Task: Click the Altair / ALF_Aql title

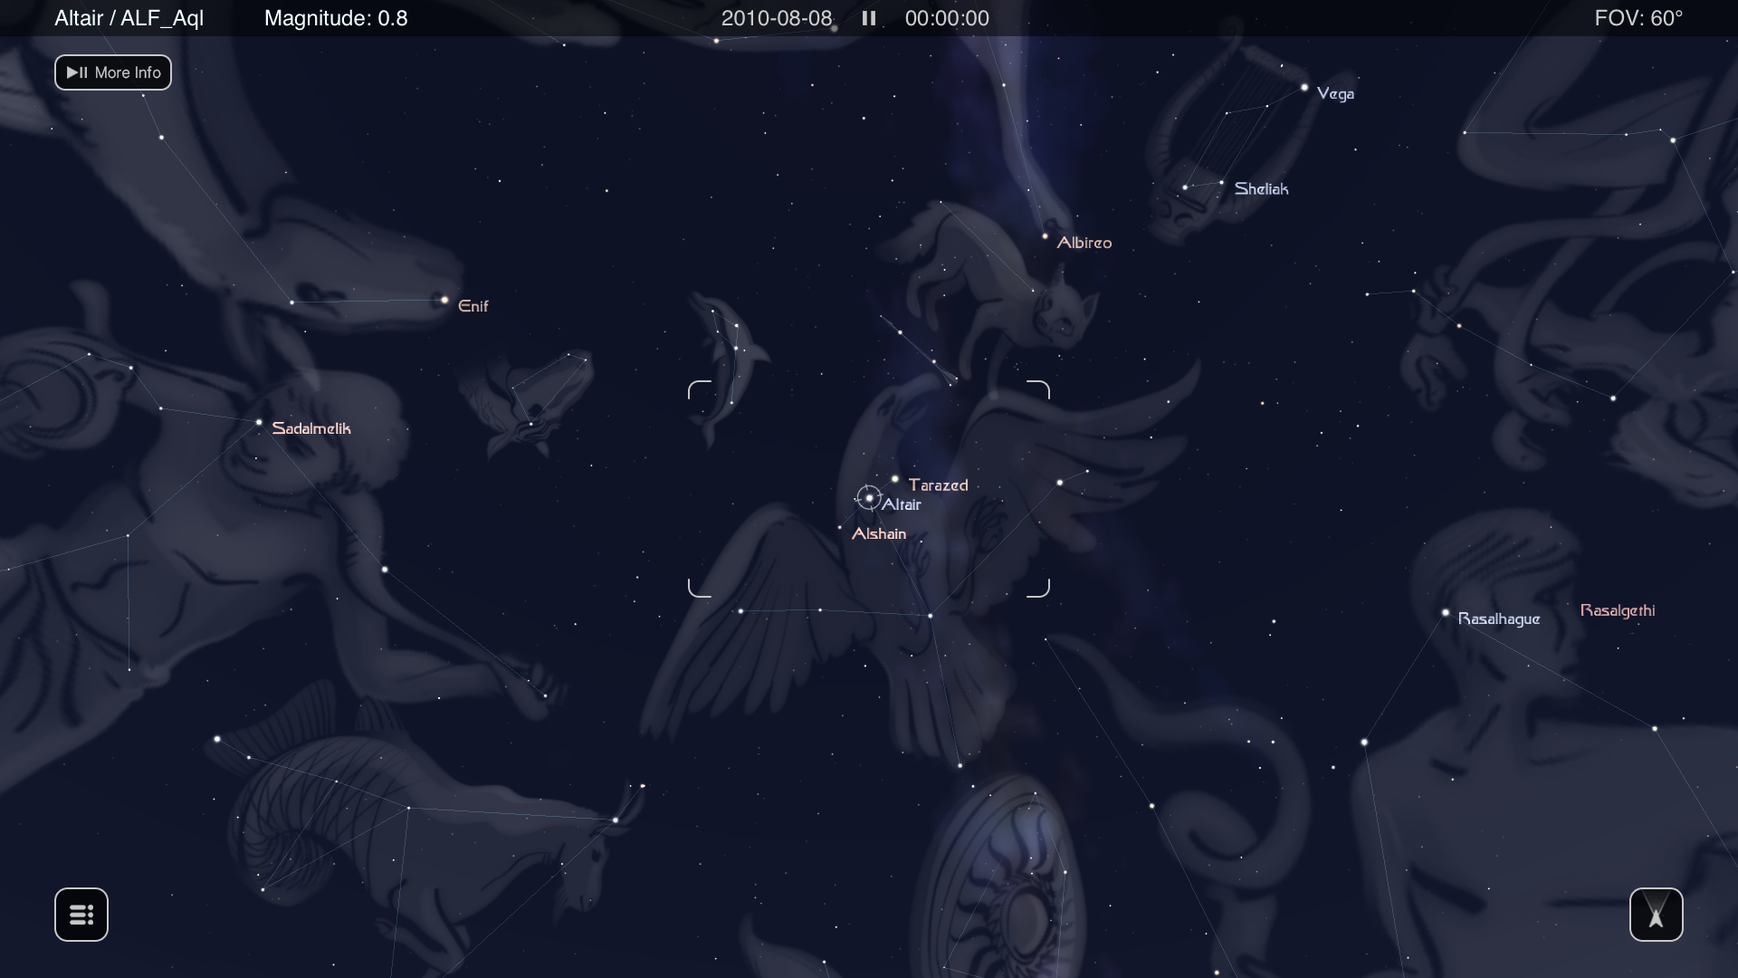Action: (129, 18)
